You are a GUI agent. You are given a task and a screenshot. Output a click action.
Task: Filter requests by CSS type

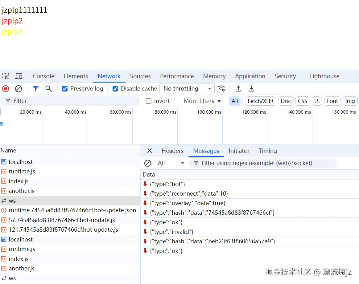click(303, 101)
